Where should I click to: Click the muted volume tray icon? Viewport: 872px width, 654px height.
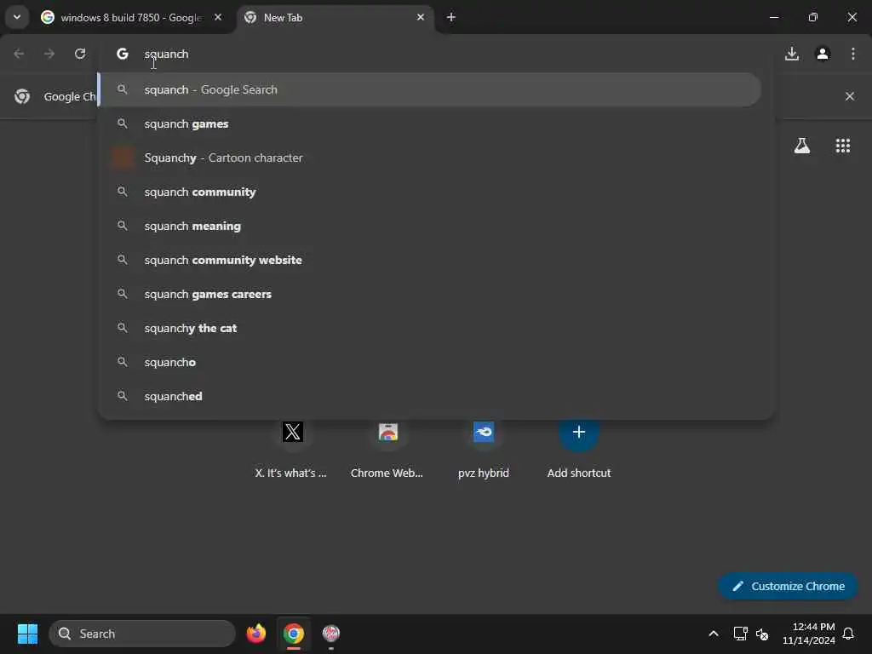click(762, 634)
